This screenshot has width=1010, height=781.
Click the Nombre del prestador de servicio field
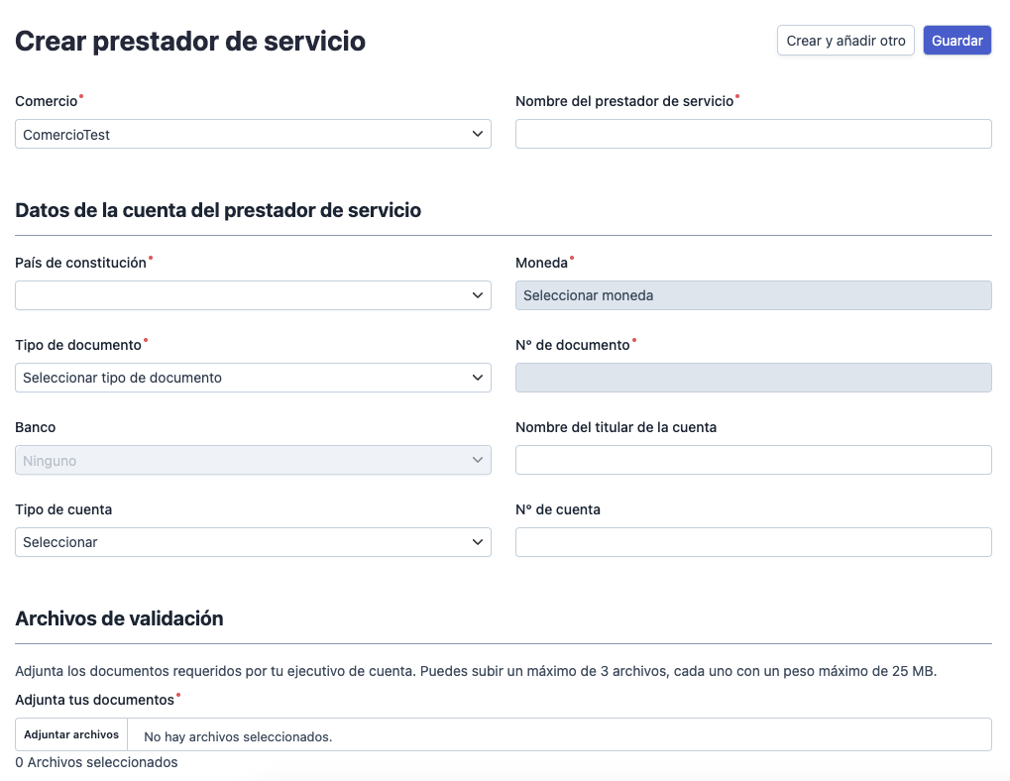(x=752, y=133)
